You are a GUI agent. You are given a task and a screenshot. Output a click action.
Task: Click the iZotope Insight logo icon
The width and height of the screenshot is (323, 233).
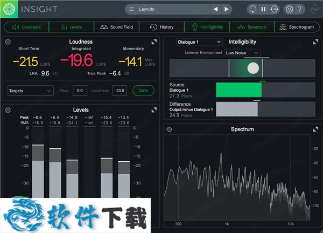click(x=9, y=9)
